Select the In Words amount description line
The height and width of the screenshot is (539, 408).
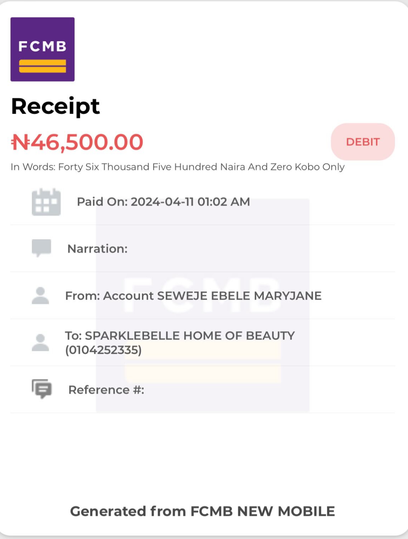178,167
